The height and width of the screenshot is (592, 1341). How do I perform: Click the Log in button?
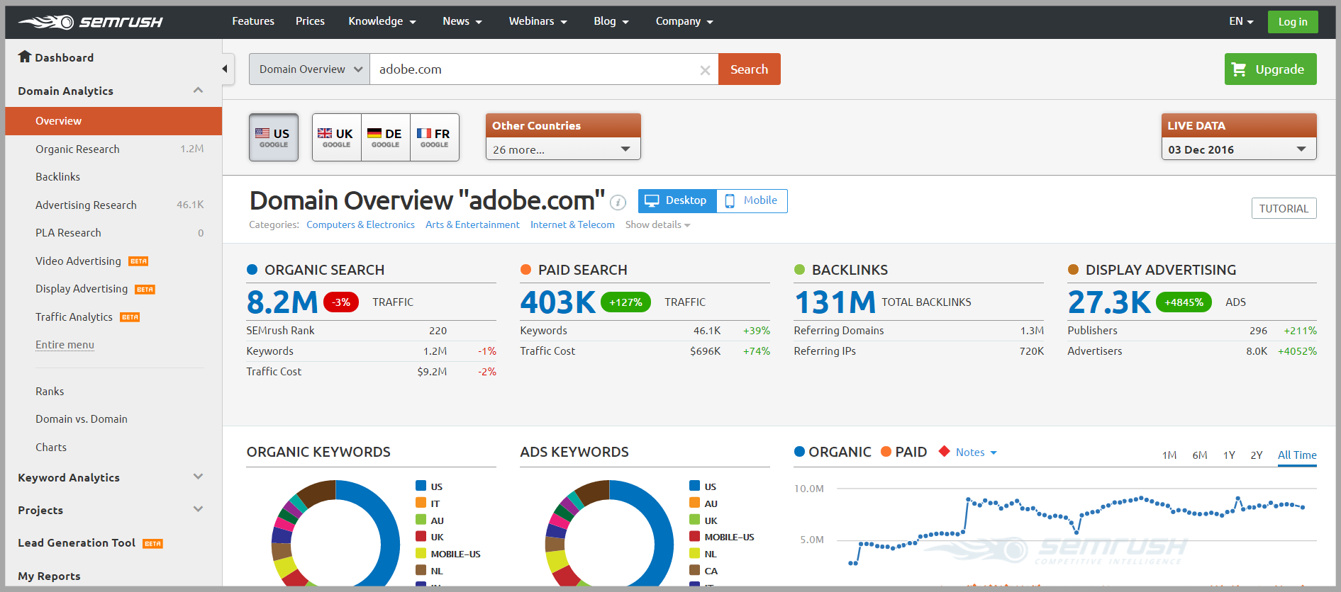[x=1293, y=22]
